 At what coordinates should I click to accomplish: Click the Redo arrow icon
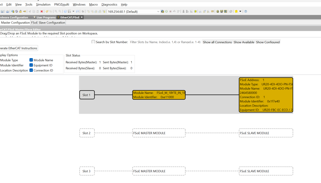pyautogui.click(x=51, y=11)
